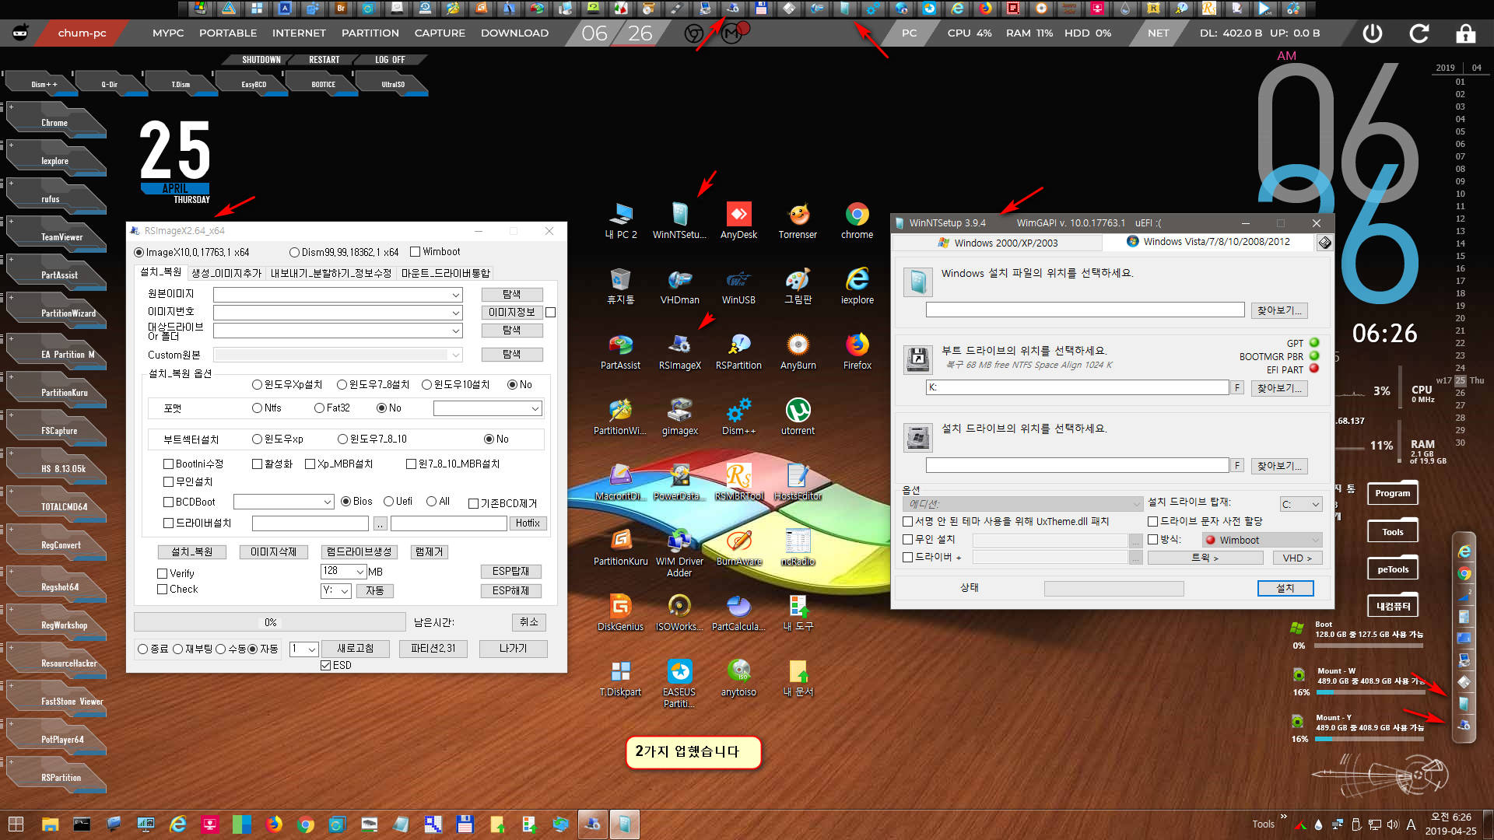Click the Chrome launcher tile on left
This screenshot has width=1494, height=840.
(54, 122)
